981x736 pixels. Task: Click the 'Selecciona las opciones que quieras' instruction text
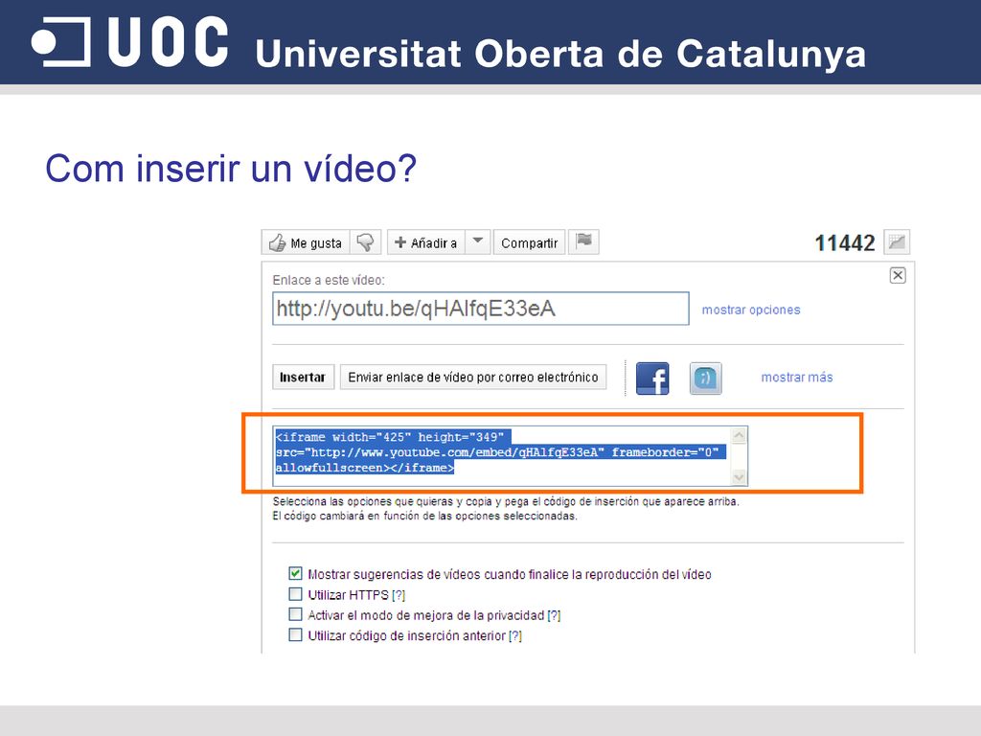coord(506,502)
